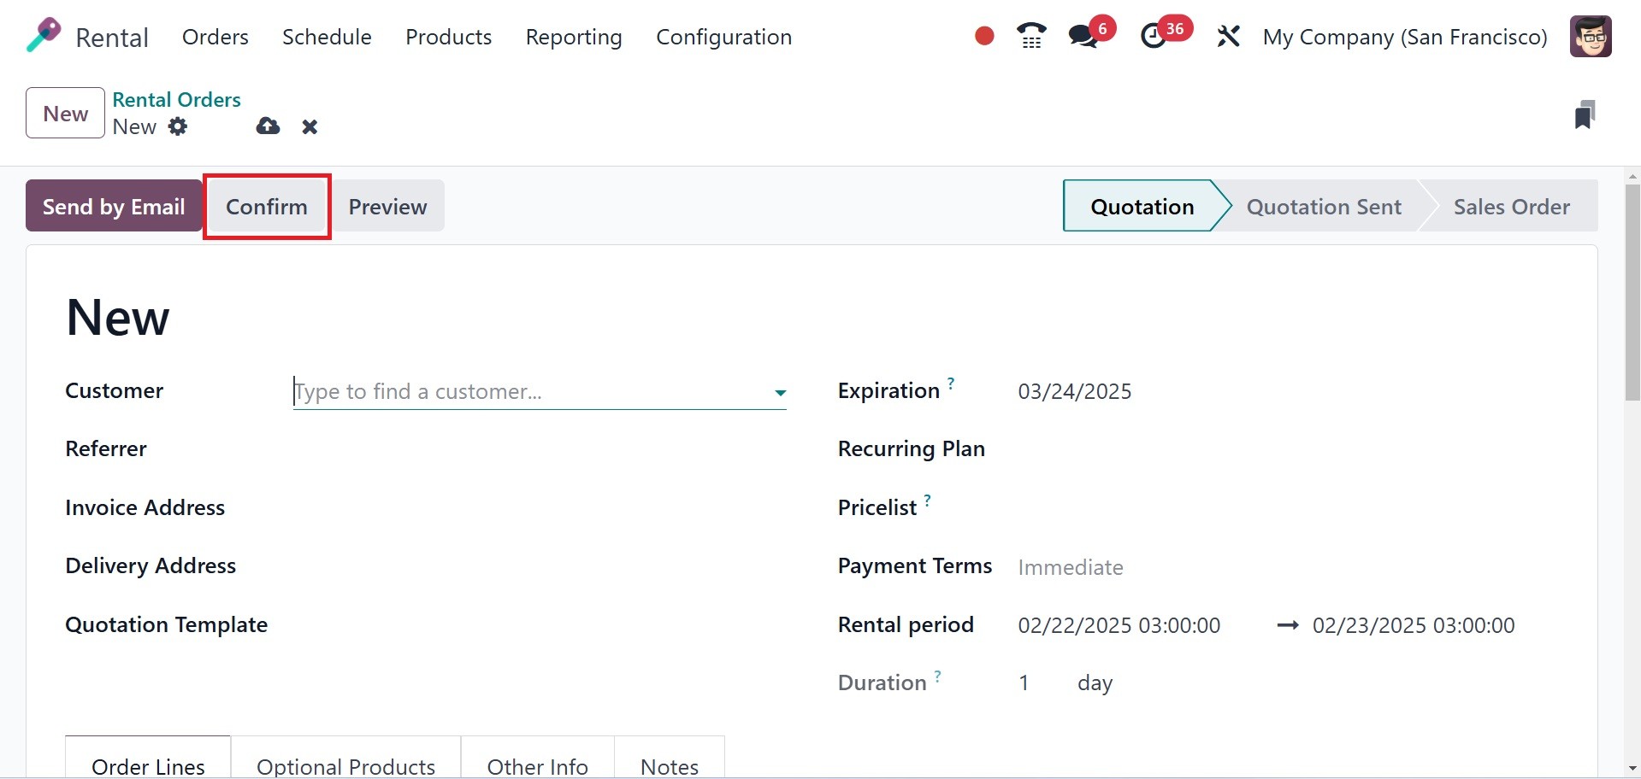Image resolution: width=1641 pixels, height=779 pixels.
Task: Click the Send by Email button
Action: pos(114,207)
